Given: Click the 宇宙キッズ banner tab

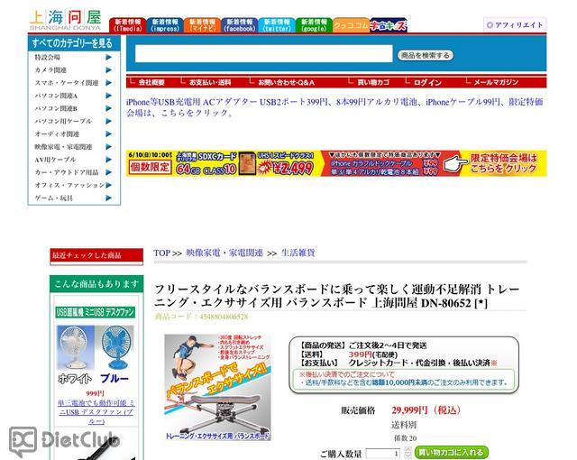Looking at the screenshot, I should coord(389,25).
